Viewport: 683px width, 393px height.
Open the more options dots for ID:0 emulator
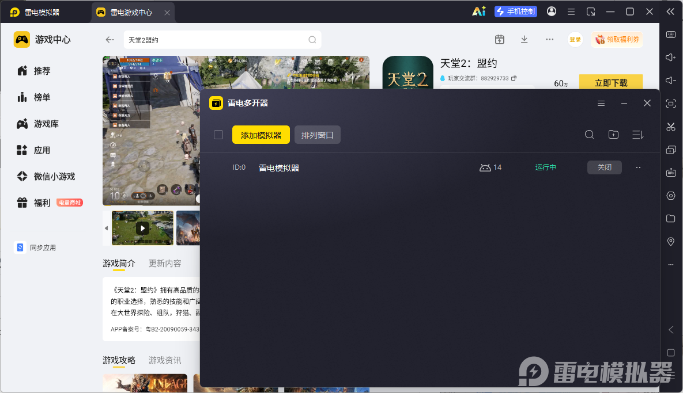[x=638, y=167]
